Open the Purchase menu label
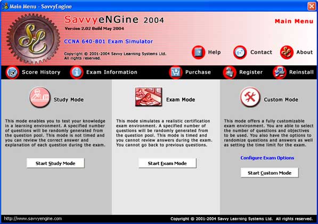The height and width of the screenshot is (224, 318). pyautogui.click(x=198, y=72)
